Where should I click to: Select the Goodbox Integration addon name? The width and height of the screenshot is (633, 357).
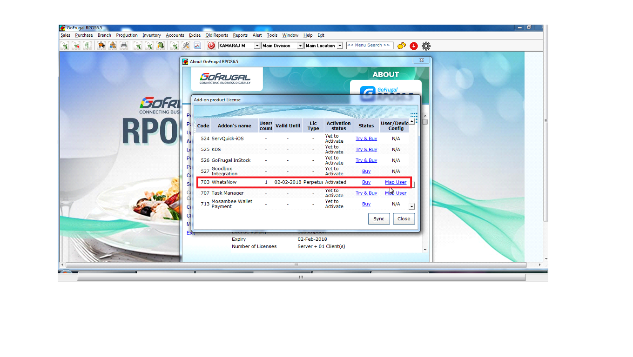pyautogui.click(x=224, y=172)
